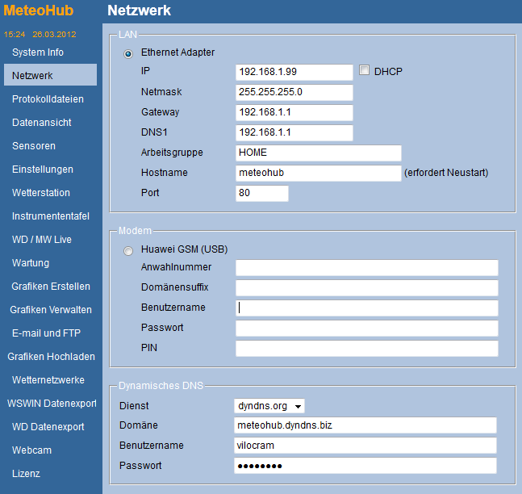Viewport: 522px width, 494px height.
Task: Click the Port field showing 80
Action: [262, 193]
